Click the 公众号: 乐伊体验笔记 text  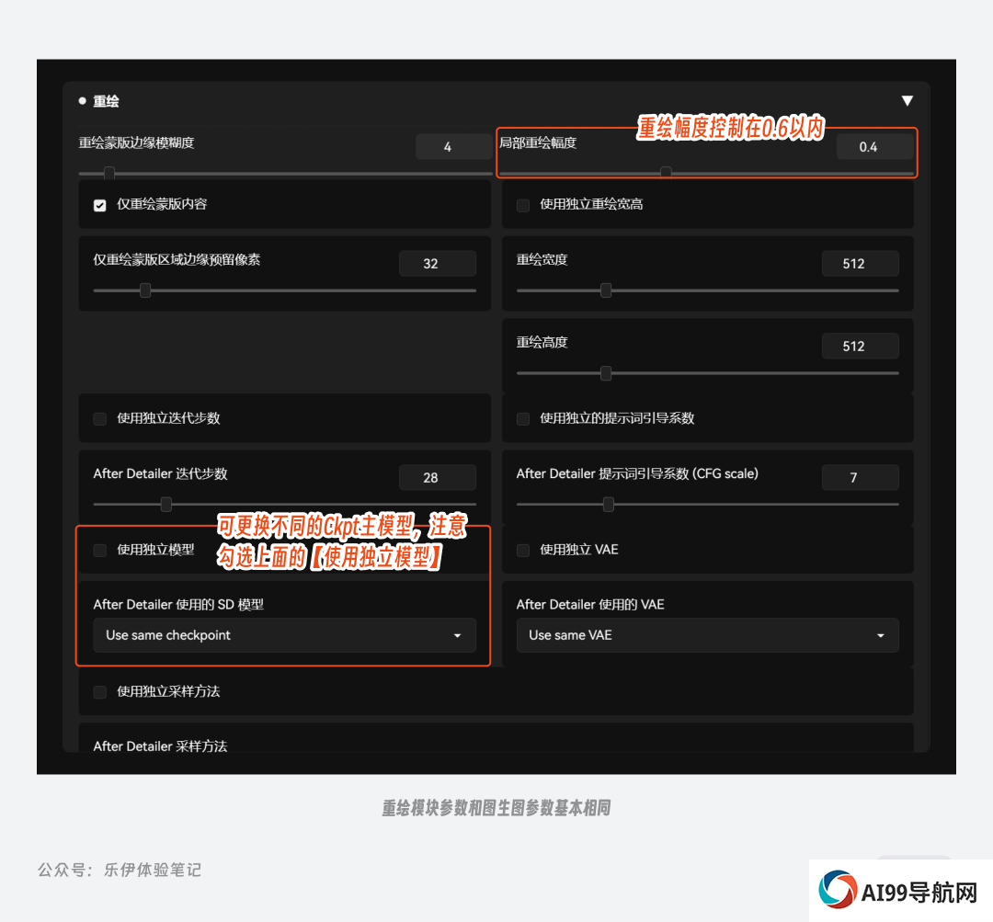pos(120,871)
